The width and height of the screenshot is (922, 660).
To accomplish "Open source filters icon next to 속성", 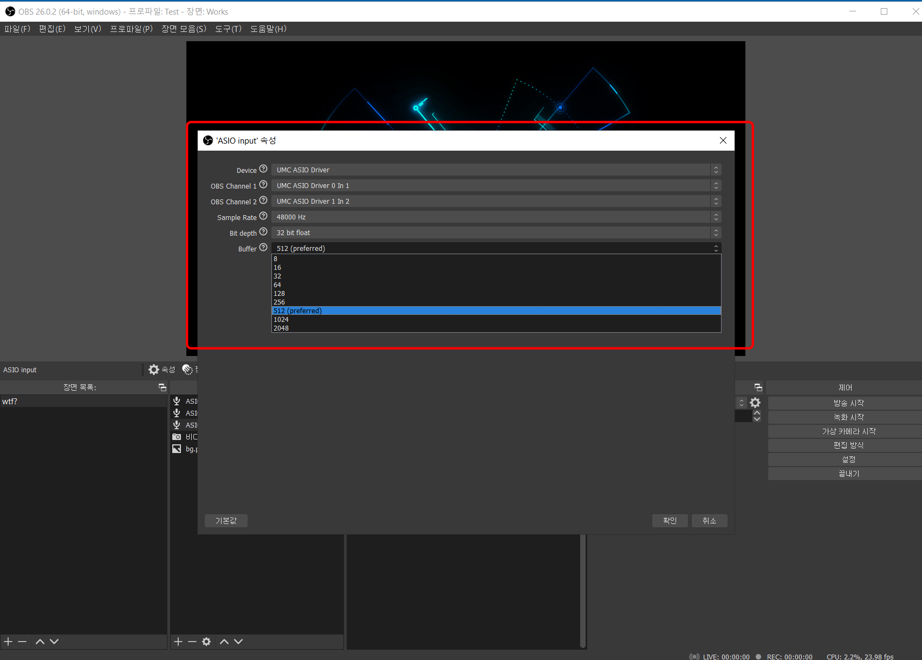I will click(187, 370).
